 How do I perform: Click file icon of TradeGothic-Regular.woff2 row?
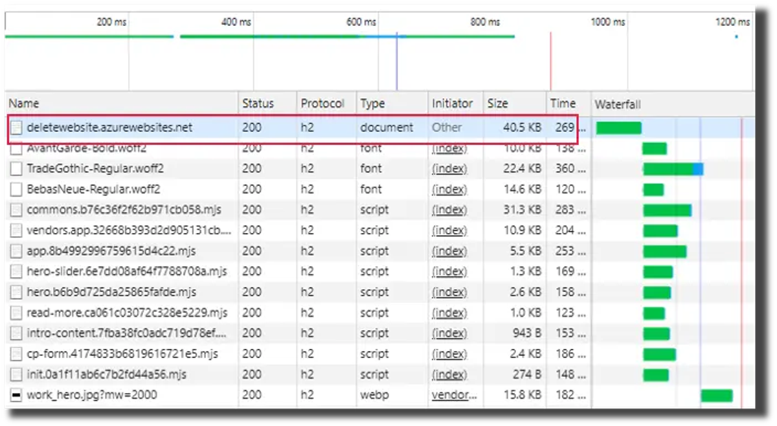[16, 169]
